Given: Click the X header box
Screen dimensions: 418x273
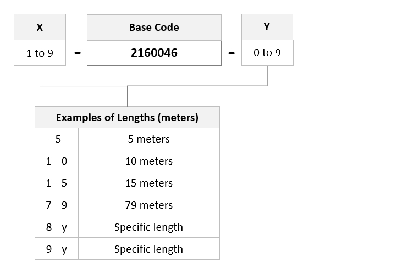Looking at the screenshot, I should [40, 27].
